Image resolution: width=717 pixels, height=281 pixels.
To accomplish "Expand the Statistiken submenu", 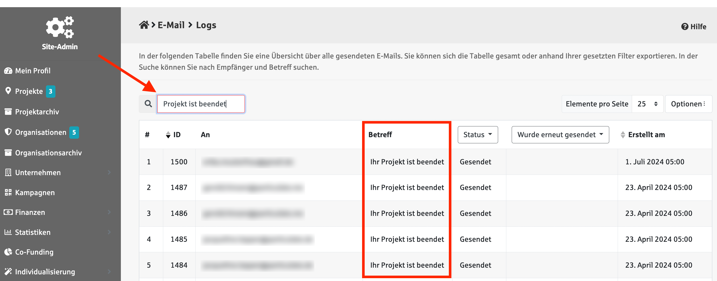I will tap(109, 232).
